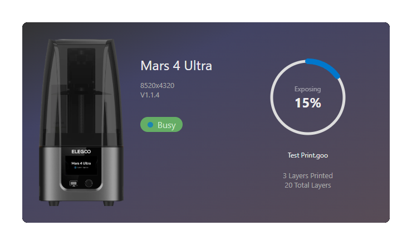Click the circular progress ring's blue arc
The width and height of the screenshot is (412, 245).
(x=325, y=66)
